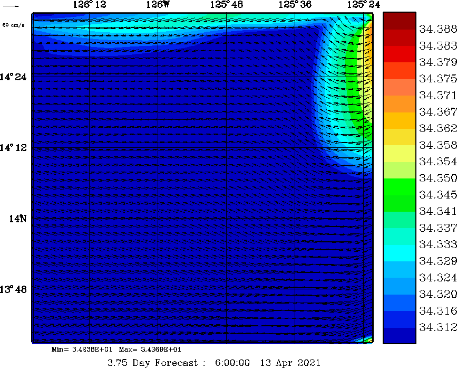Click the 34.379 colorbar label
Viewport: 457px width, 368px height.
438,62
